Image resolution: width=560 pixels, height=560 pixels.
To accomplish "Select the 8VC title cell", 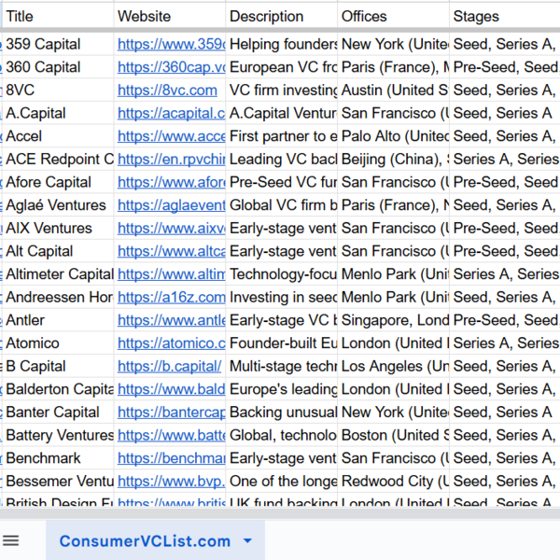I will [x=58, y=90].
